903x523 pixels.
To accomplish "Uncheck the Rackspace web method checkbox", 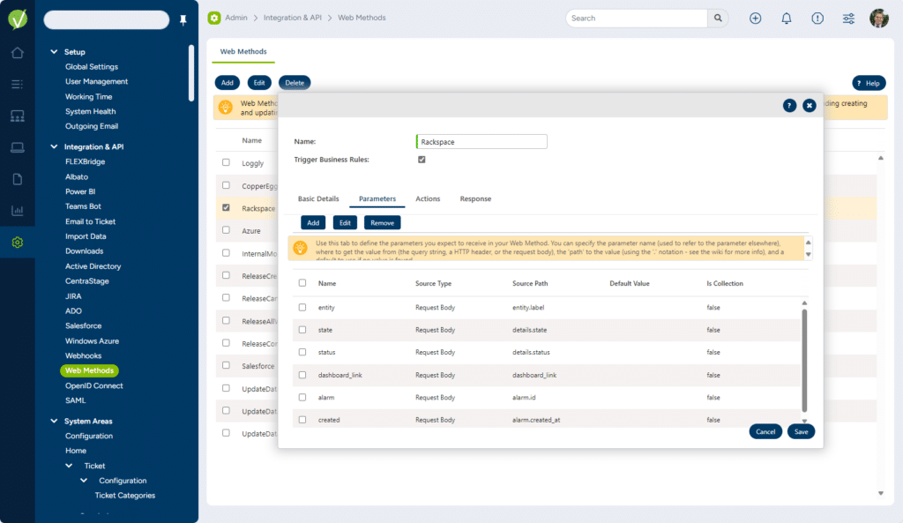I will (227, 208).
